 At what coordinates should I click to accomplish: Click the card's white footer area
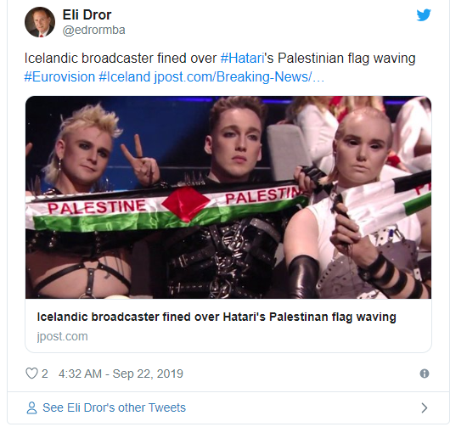point(228,325)
